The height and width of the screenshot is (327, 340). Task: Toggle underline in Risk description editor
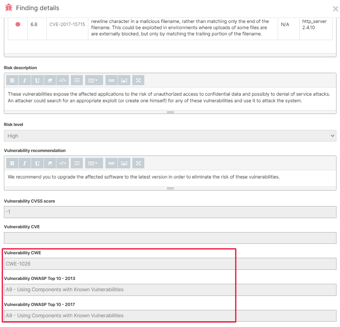(37, 80)
